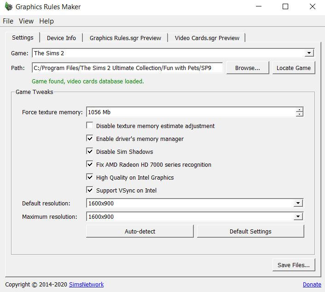Turn off Support VSync on Intel
This screenshot has width=325, height=292.
point(90,190)
